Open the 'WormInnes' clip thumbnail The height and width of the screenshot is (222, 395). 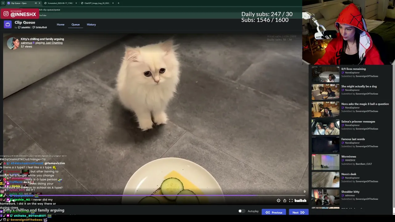point(325,162)
